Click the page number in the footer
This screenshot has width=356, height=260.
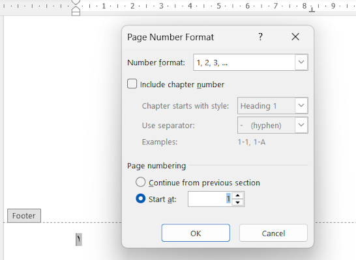pos(79,239)
